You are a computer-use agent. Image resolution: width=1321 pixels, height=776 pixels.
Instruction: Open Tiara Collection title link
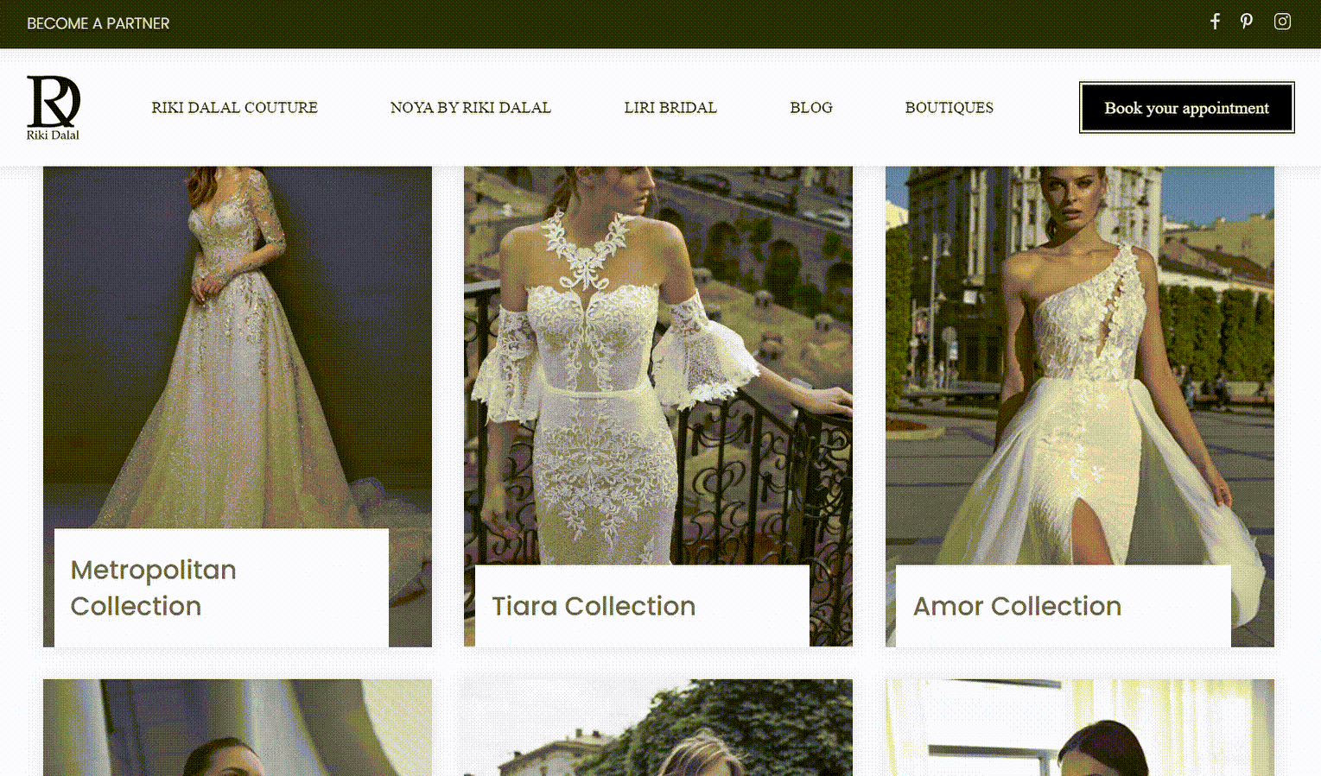(x=594, y=606)
